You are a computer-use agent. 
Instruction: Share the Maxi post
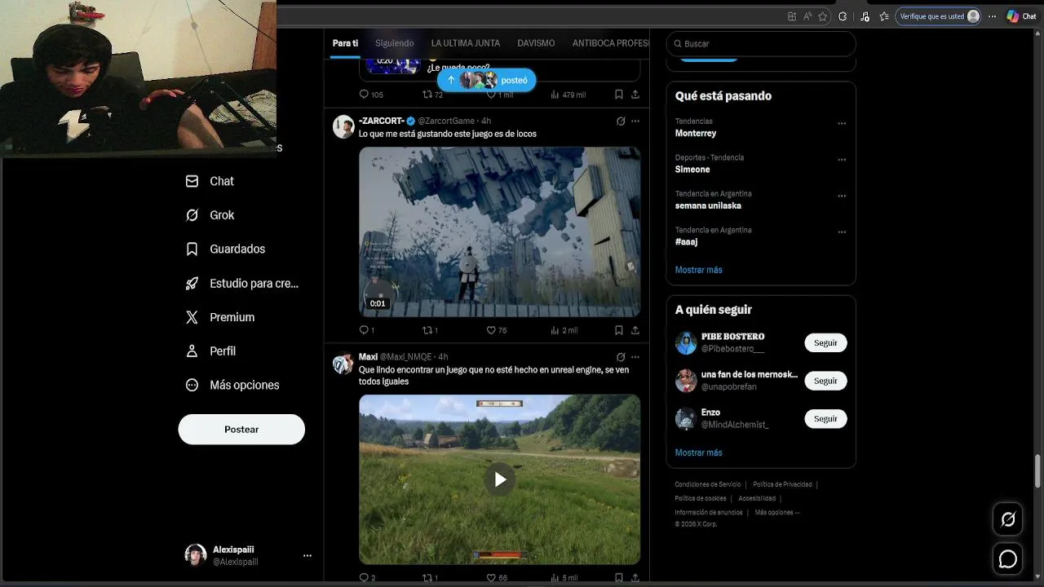pos(635,578)
